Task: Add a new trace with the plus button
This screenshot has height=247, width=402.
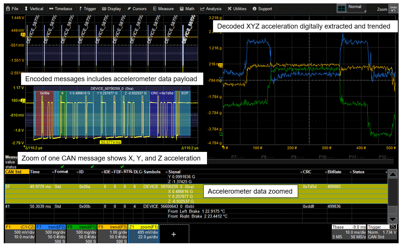Action: [x=174, y=234]
